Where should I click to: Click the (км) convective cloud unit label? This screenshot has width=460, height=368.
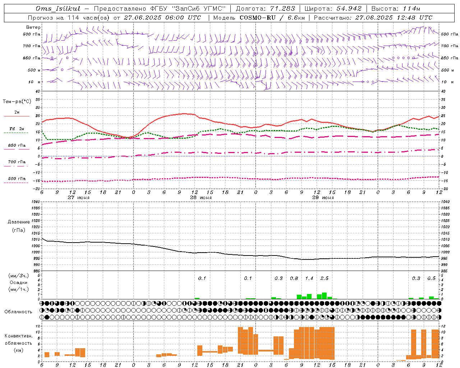[x=18, y=350]
